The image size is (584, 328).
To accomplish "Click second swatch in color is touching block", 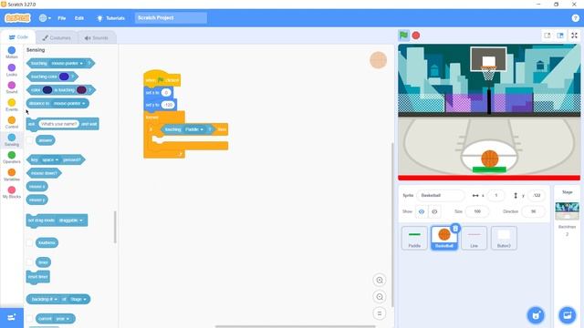I will point(81,90).
